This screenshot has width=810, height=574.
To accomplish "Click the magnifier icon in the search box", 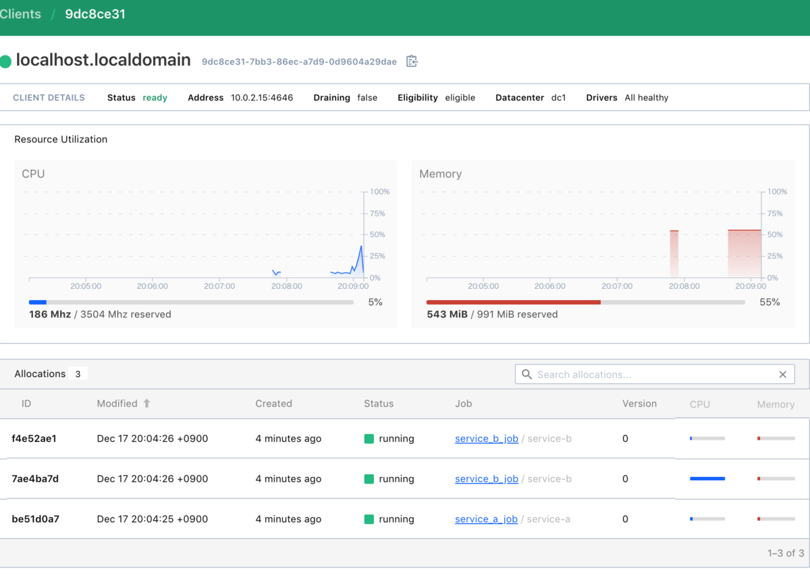I will click(527, 374).
